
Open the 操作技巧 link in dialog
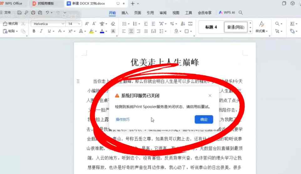point(122,119)
